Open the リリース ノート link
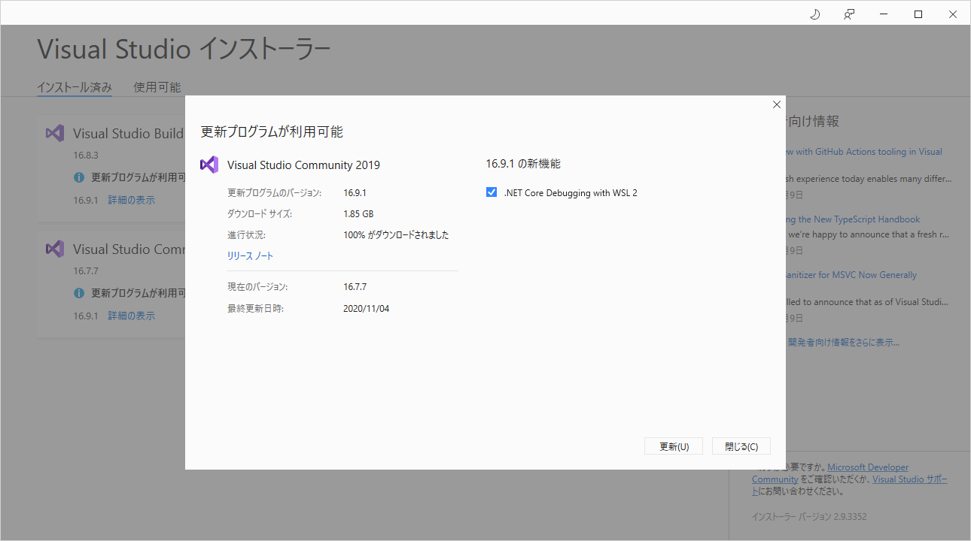971x541 pixels. point(250,256)
